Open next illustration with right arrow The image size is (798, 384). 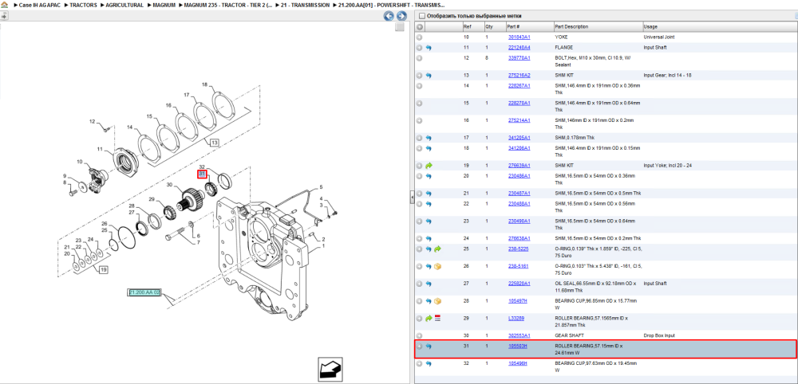click(x=400, y=16)
